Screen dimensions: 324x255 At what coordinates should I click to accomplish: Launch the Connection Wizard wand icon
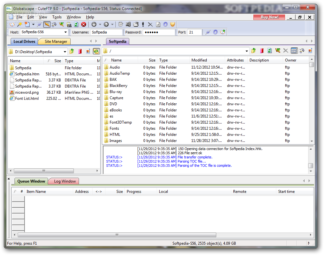(x=19, y=24)
